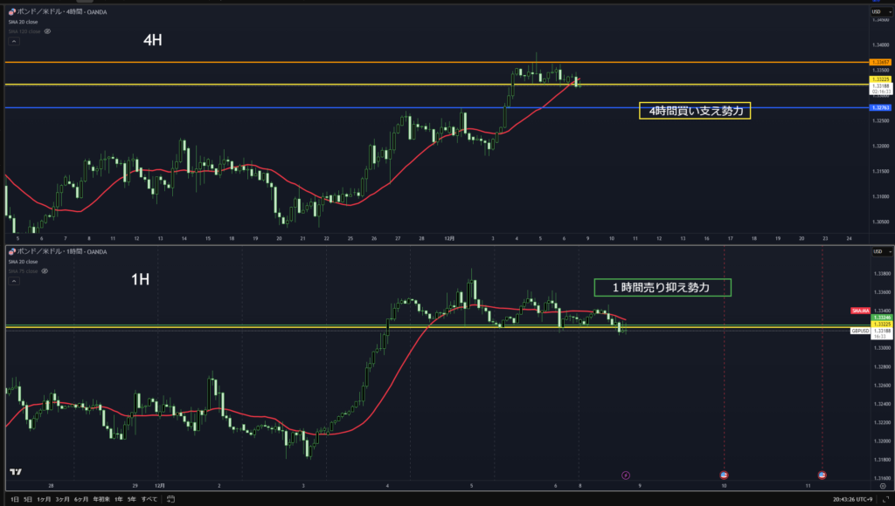
Task: Show the hidden SMA 120 indicator on 4H chart
Action: coord(47,31)
